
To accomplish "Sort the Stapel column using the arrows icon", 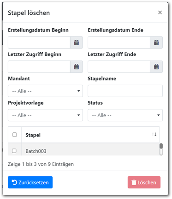I will tap(154, 134).
